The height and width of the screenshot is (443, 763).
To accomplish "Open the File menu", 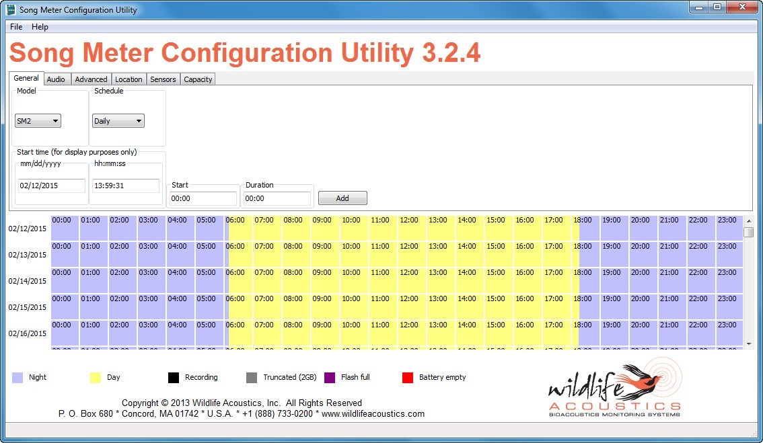I will pos(15,26).
